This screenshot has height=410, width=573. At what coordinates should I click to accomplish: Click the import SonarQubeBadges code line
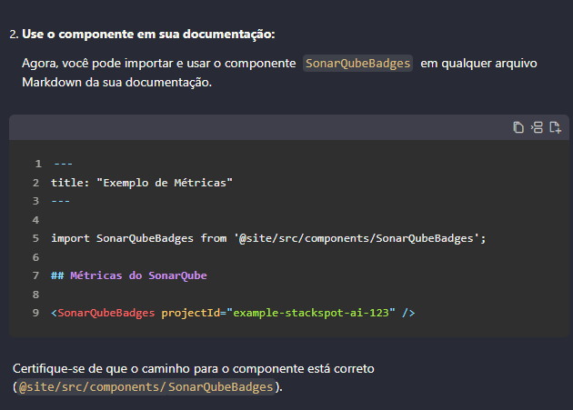268,238
